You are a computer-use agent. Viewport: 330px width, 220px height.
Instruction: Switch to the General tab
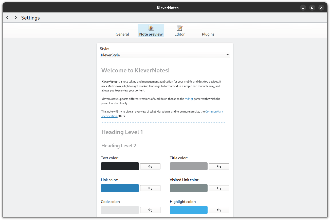[122, 34]
